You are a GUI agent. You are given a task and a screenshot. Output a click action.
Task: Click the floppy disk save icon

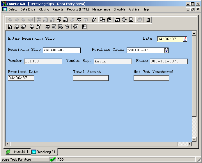pyautogui.click(x=109, y=20)
